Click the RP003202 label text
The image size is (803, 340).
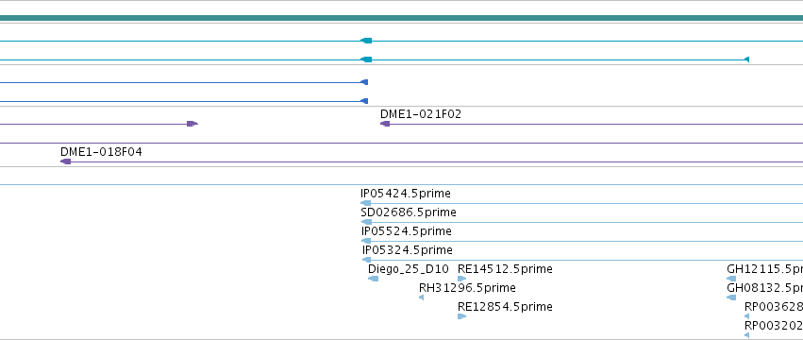point(774,326)
